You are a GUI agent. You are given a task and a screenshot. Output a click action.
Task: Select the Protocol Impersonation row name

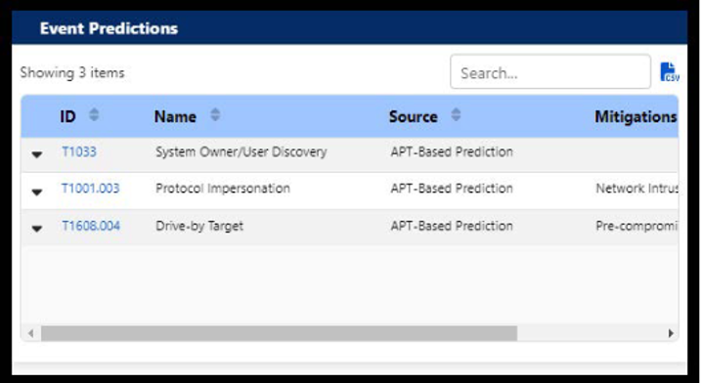tap(223, 189)
